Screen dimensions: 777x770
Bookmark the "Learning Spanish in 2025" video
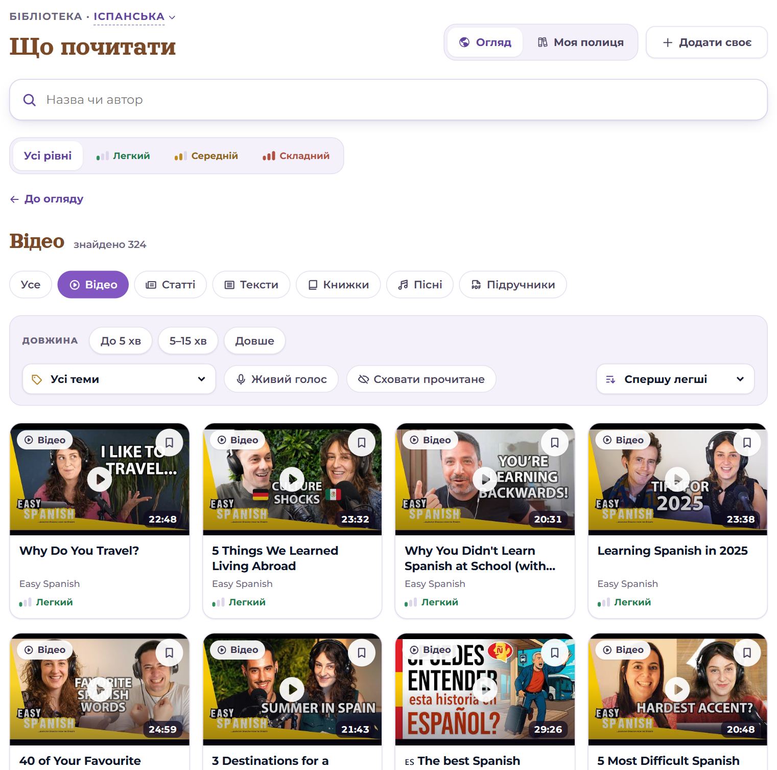coord(747,442)
